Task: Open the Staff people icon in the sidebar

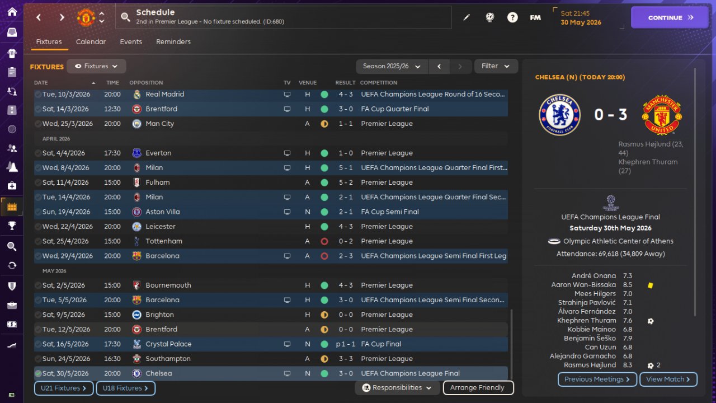Action: click(12, 148)
